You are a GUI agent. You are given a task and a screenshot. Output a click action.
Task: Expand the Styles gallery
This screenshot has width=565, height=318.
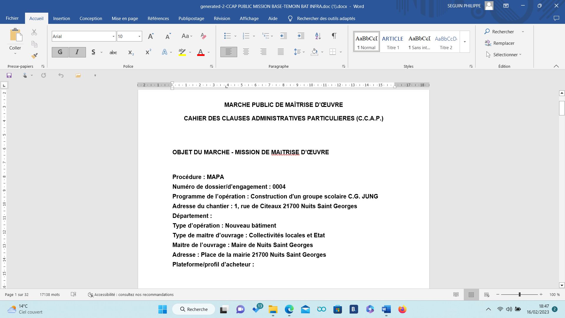pyautogui.click(x=465, y=42)
